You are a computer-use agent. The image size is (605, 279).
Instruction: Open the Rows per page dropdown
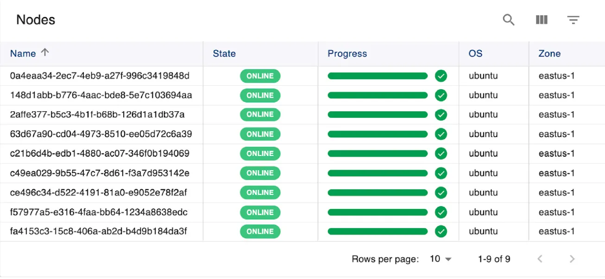point(441,259)
